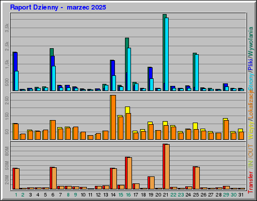Select day label 27 on the x-axis

(x=211, y=195)
